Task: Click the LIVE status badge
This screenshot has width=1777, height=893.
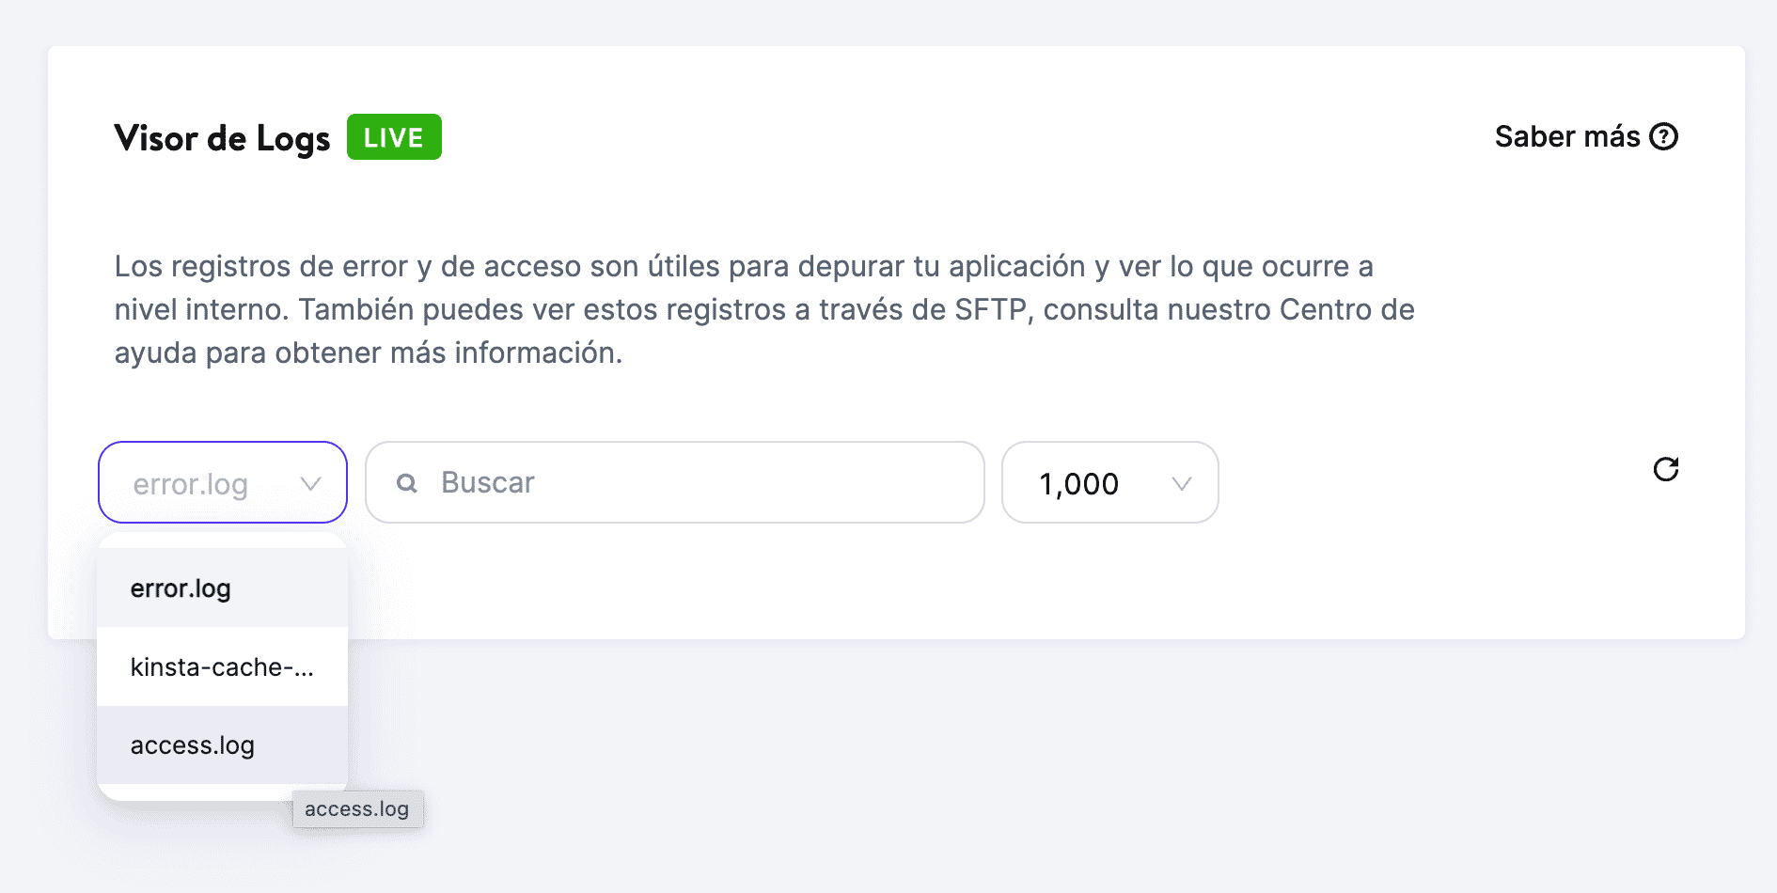Action: (394, 136)
